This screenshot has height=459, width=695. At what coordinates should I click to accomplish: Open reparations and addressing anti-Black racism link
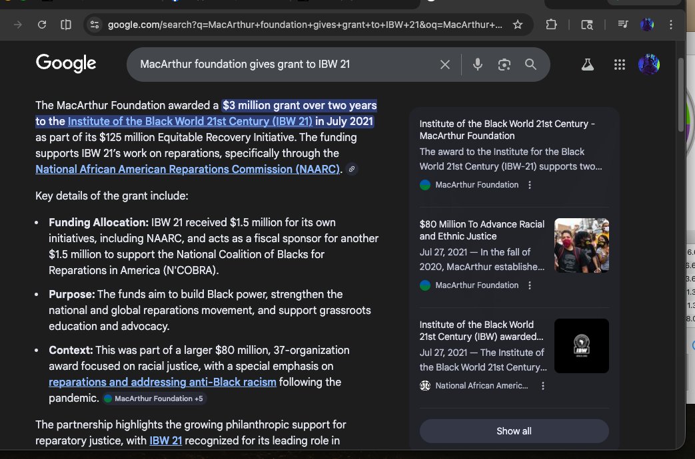coord(162,382)
